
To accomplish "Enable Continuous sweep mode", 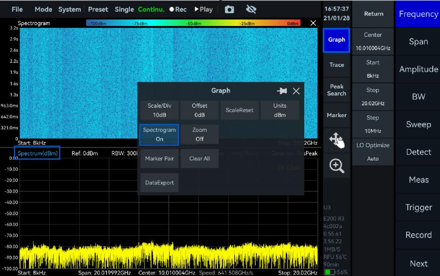I will tap(151, 10).
